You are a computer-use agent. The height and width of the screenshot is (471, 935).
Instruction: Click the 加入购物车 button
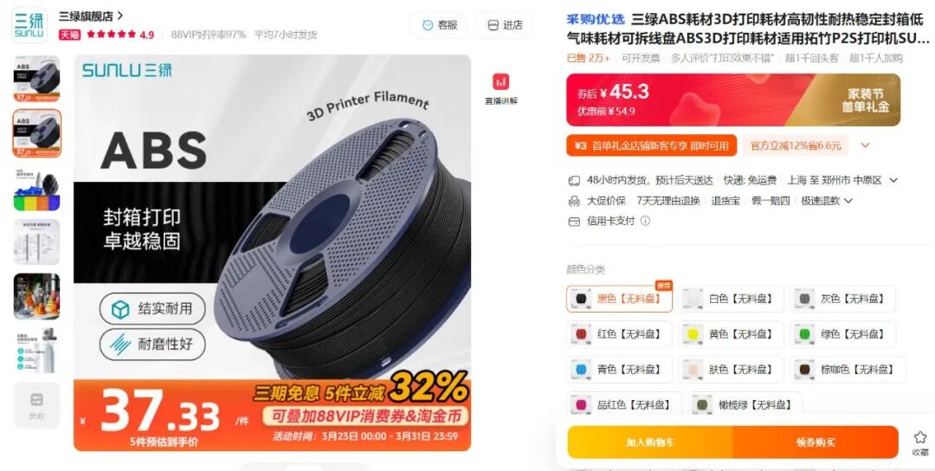click(650, 442)
